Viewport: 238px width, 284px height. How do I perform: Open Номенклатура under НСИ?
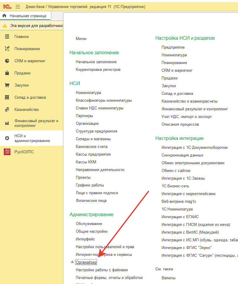point(88,92)
